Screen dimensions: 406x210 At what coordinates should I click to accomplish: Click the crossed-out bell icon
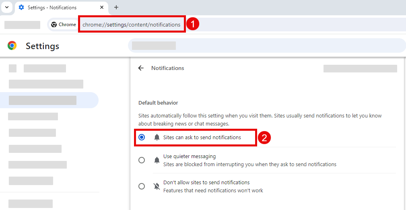tap(157, 186)
